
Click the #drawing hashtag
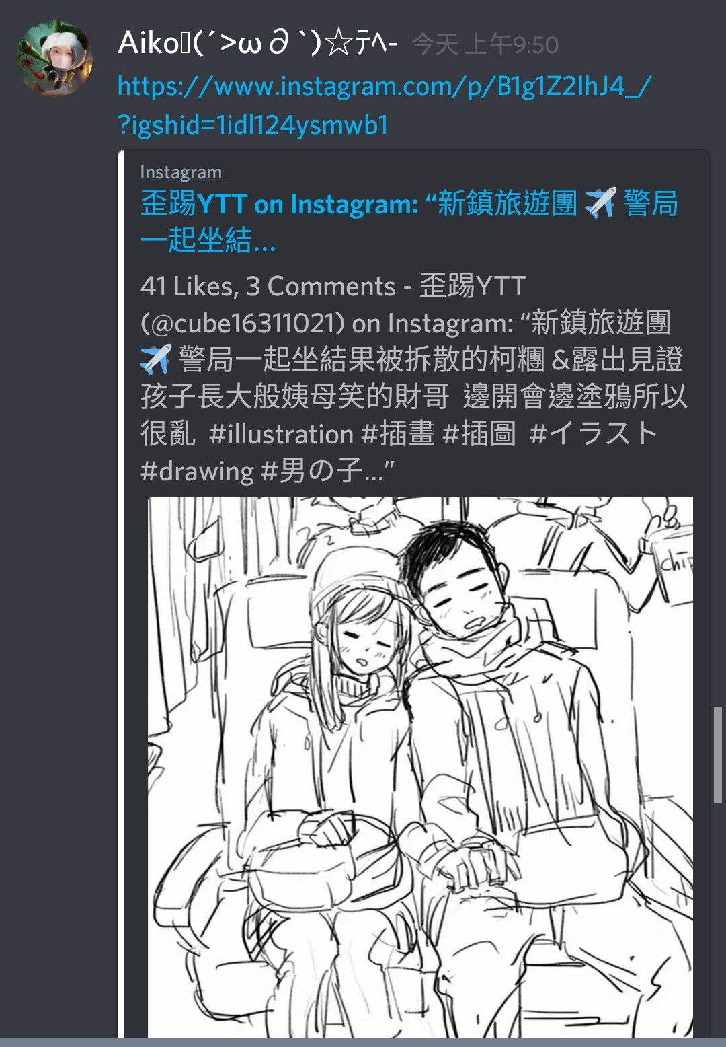coord(197,471)
